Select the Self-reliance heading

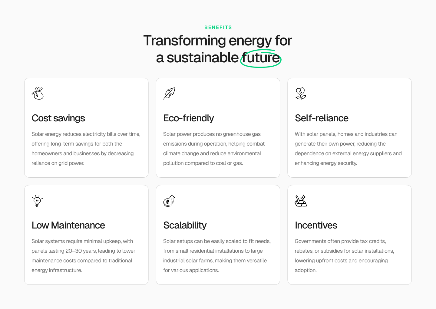pyautogui.click(x=322, y=118)
